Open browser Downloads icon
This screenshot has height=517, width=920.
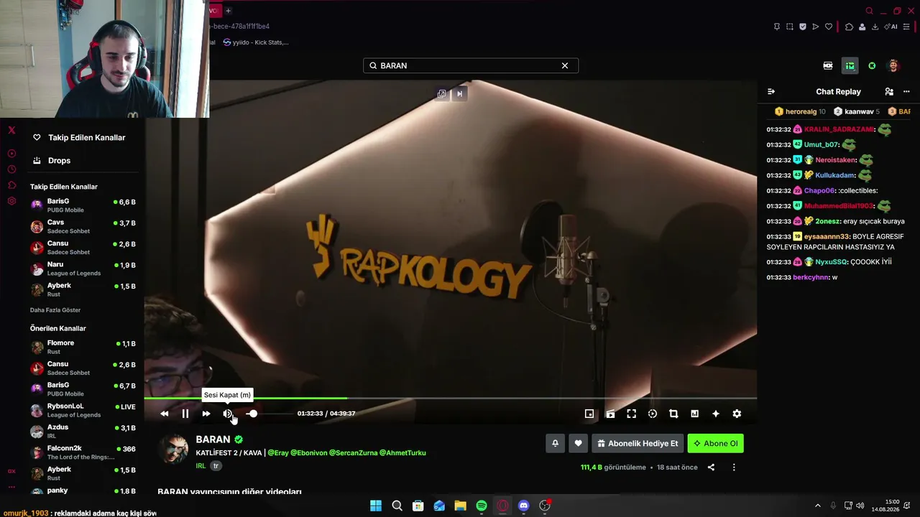(875, 27)
